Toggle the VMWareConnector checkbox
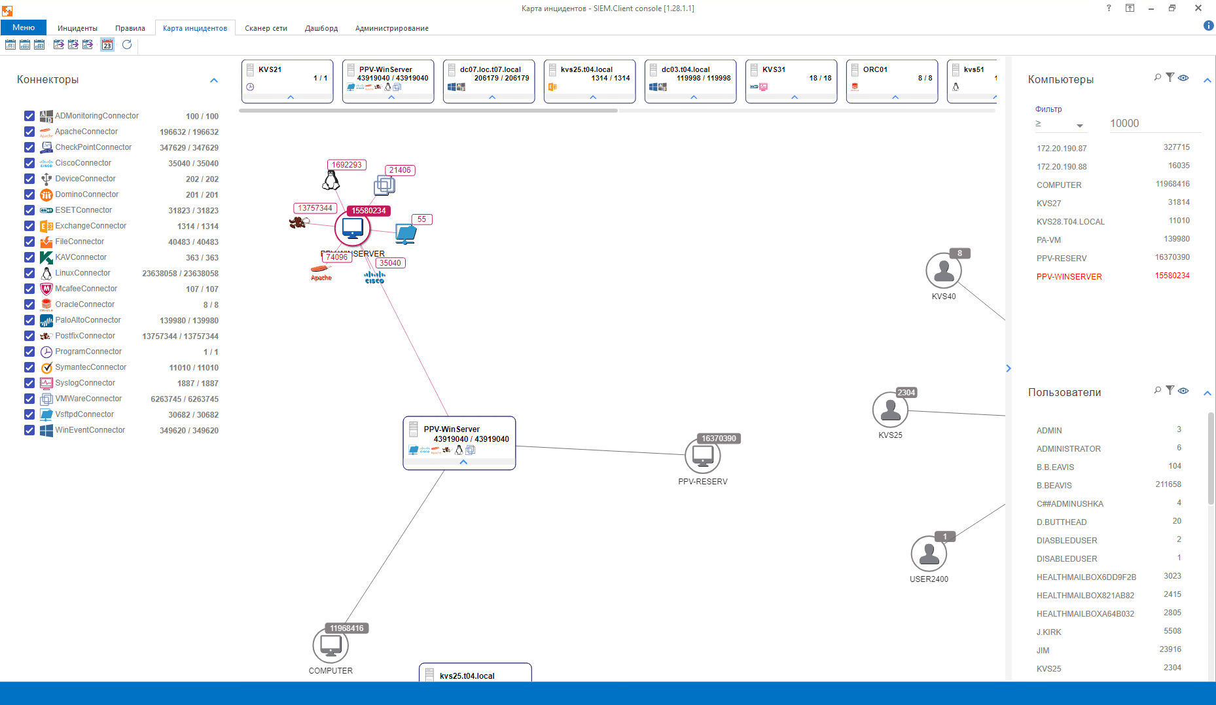 pyautogui.click(x=29, y=399)
